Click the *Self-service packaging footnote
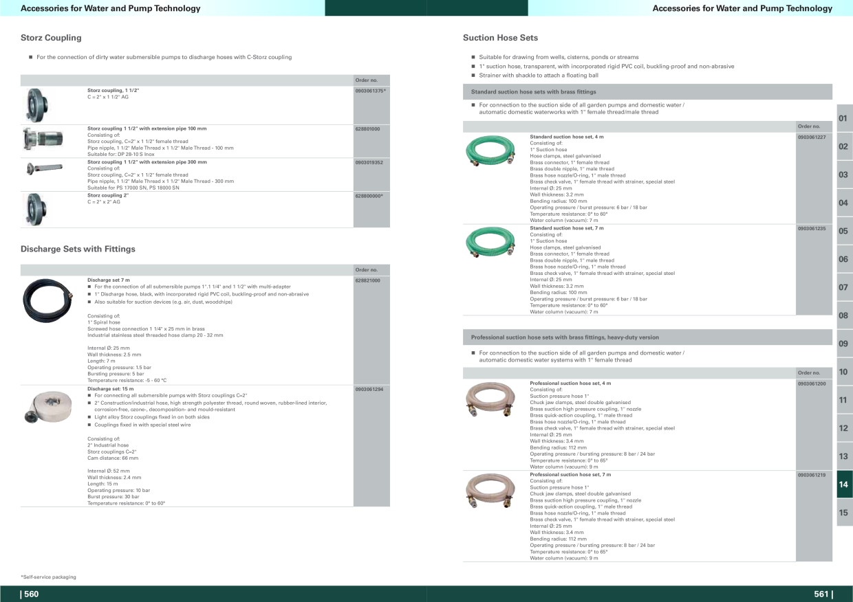Image resolution: width=853 pixels, height=602 pixels. [x=48, y=577]
